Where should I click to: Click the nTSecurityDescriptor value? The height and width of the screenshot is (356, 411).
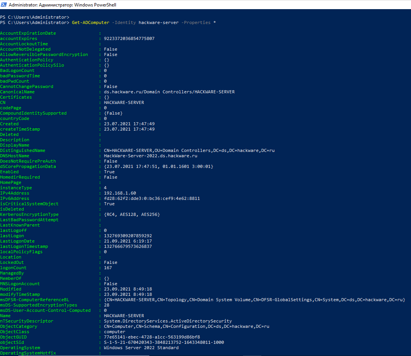click(168, 321)
